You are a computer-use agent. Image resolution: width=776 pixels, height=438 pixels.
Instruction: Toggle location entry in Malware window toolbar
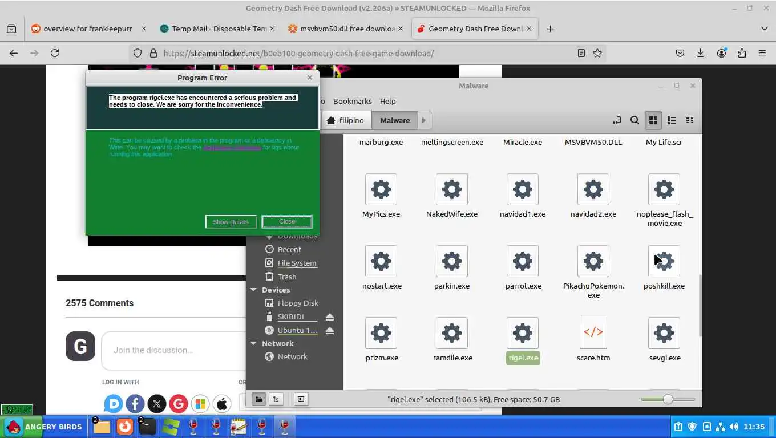[616, 120]
